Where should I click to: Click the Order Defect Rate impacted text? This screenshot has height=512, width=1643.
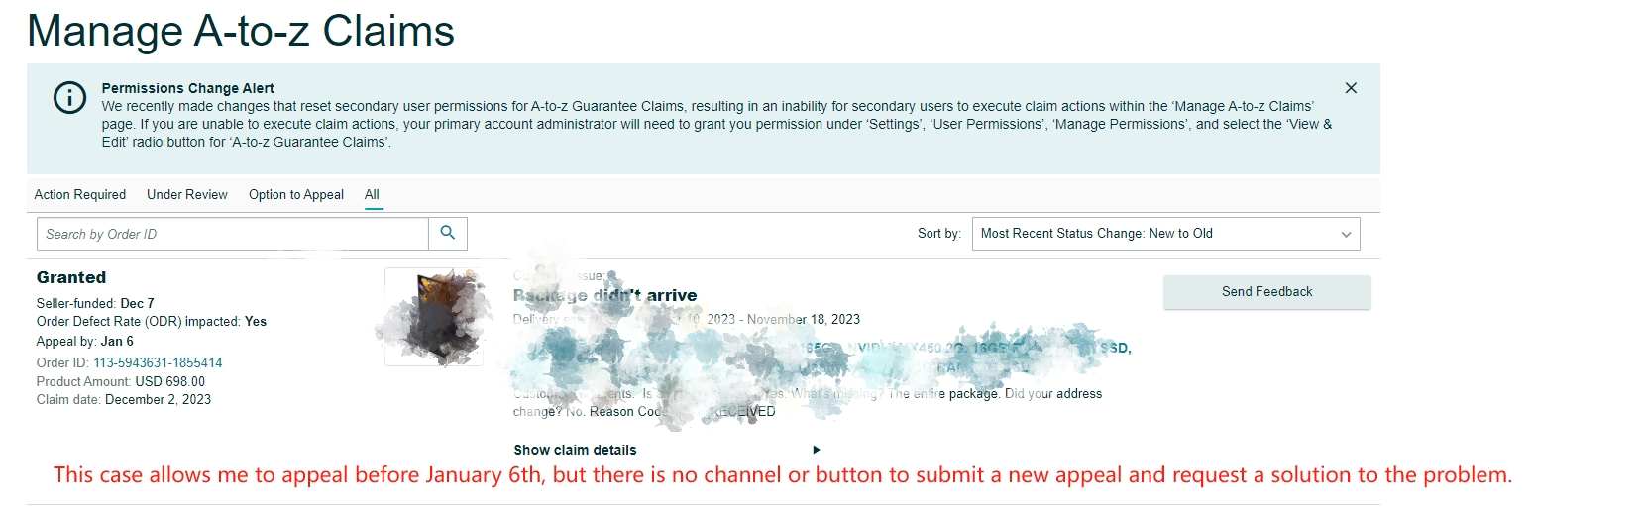coord(152,322)
